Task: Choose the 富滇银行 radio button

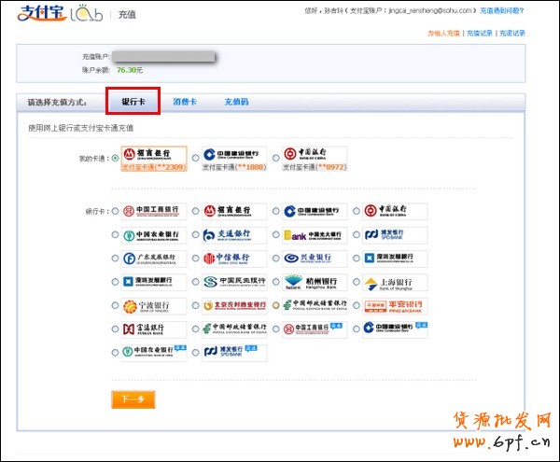Action: click(115, 329)
